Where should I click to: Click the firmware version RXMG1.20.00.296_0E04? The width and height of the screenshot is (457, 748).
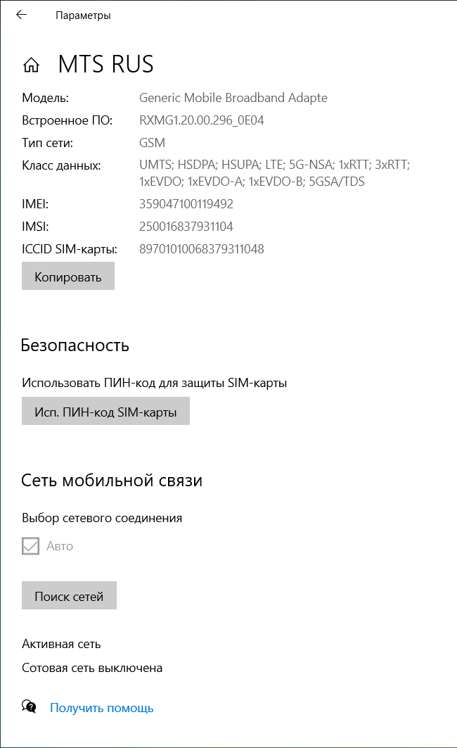(202, 120)
